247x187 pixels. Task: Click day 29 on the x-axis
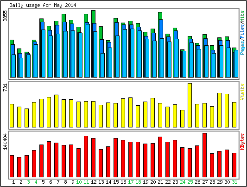[220, 182]
